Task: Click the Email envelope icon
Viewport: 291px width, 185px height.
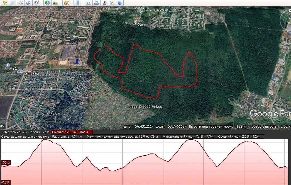Action: pos(89,3)
